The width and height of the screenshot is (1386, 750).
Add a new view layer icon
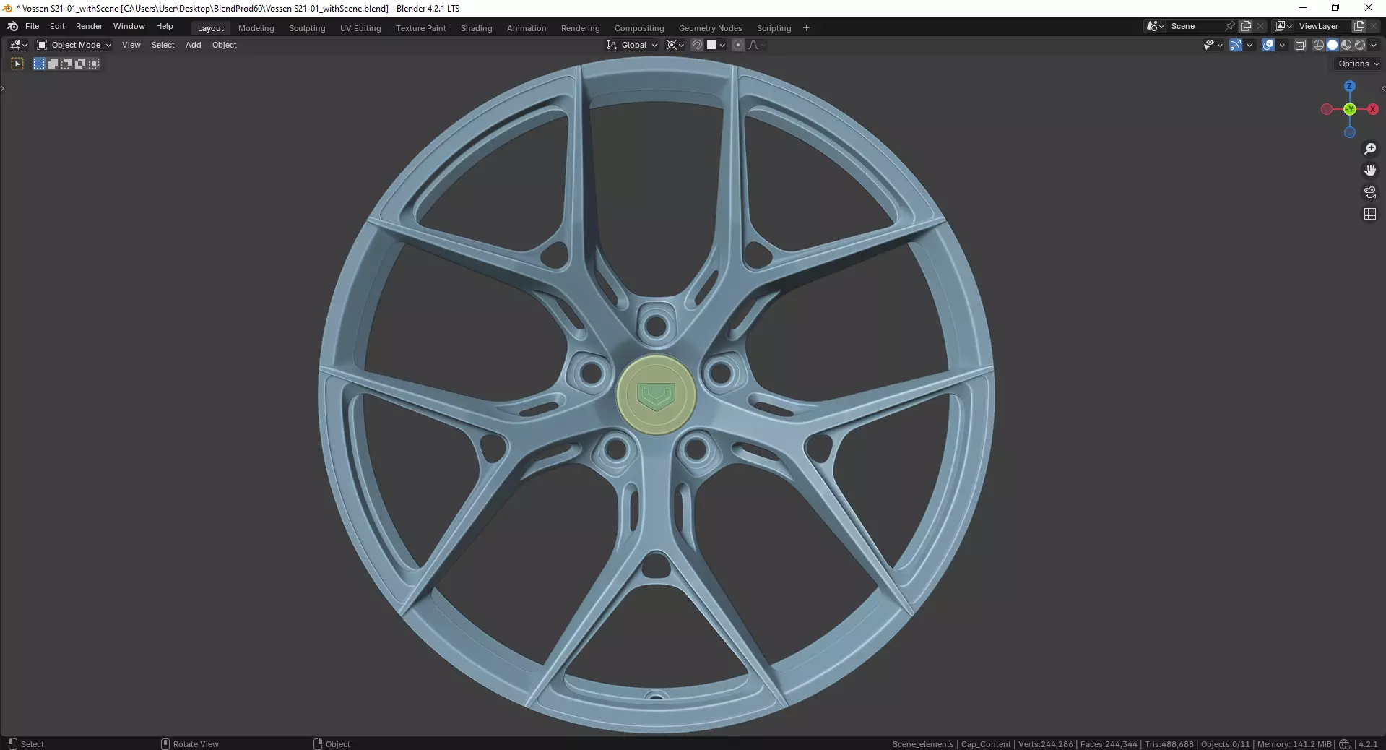click(1359, 26)
